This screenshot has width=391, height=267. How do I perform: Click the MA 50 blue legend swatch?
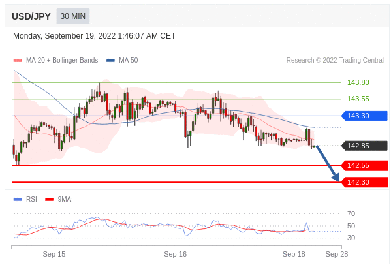point(110,60)
